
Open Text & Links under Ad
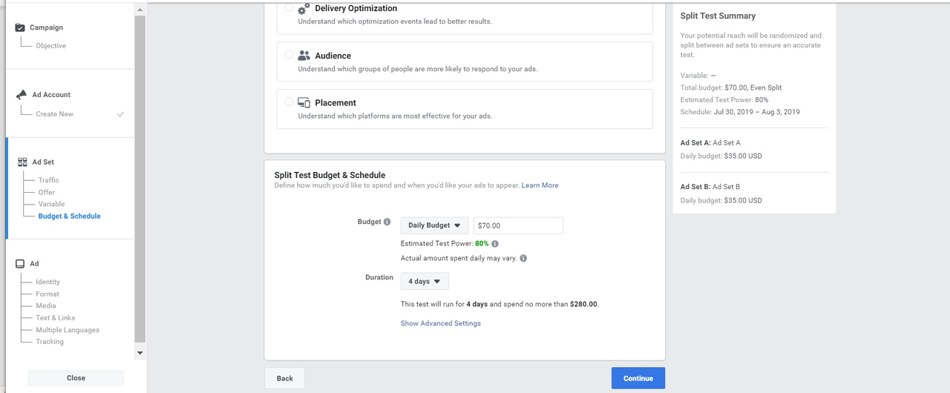pos(56,318)
